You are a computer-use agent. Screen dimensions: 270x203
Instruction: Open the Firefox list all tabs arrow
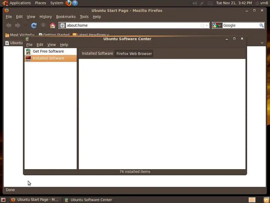262,43
